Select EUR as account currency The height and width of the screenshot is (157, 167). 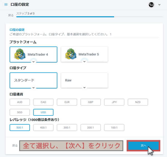67,102
